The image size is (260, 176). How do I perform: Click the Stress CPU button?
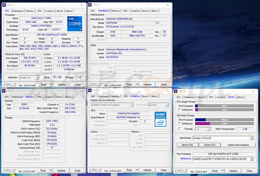[210, 145]
